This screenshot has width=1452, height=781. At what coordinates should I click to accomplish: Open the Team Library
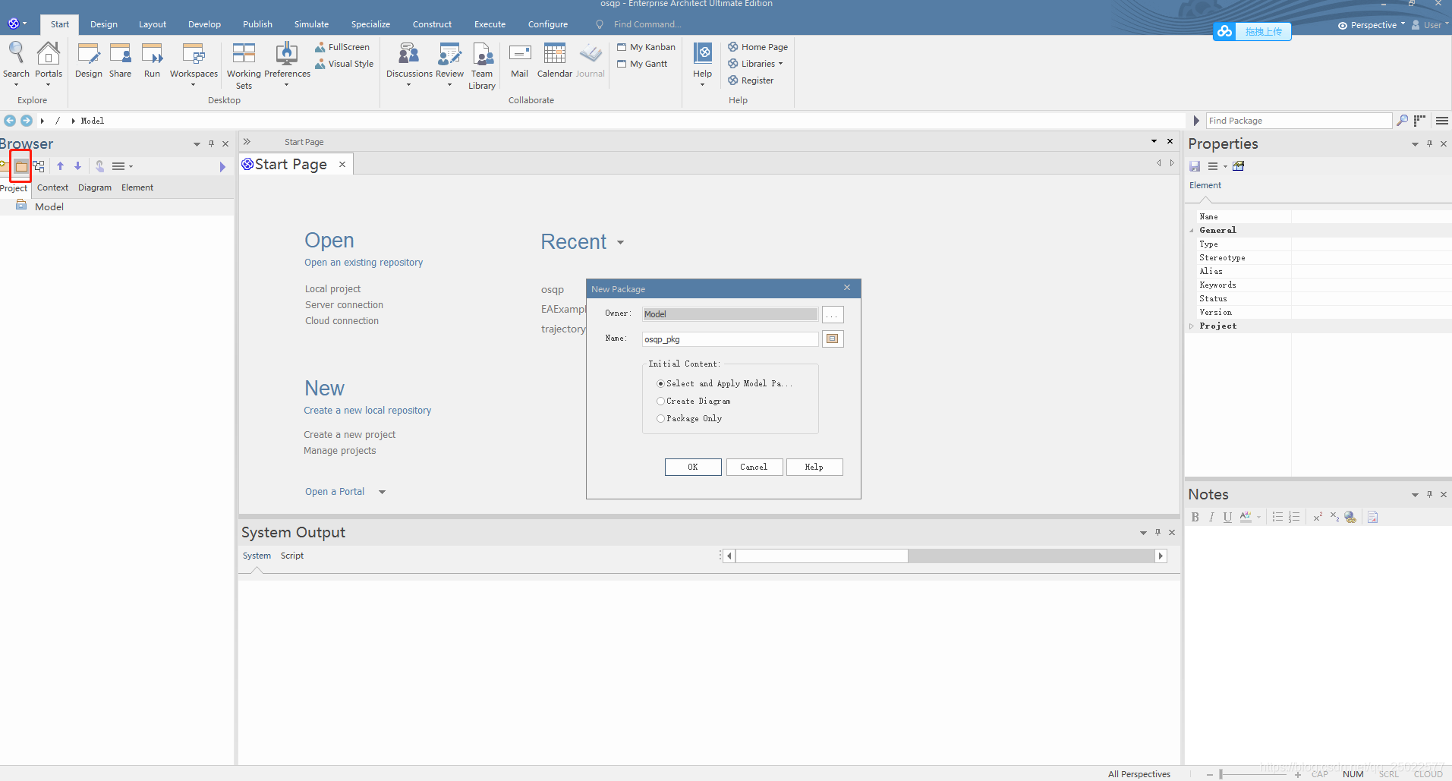pyautogui.click(x=482, y=65)
